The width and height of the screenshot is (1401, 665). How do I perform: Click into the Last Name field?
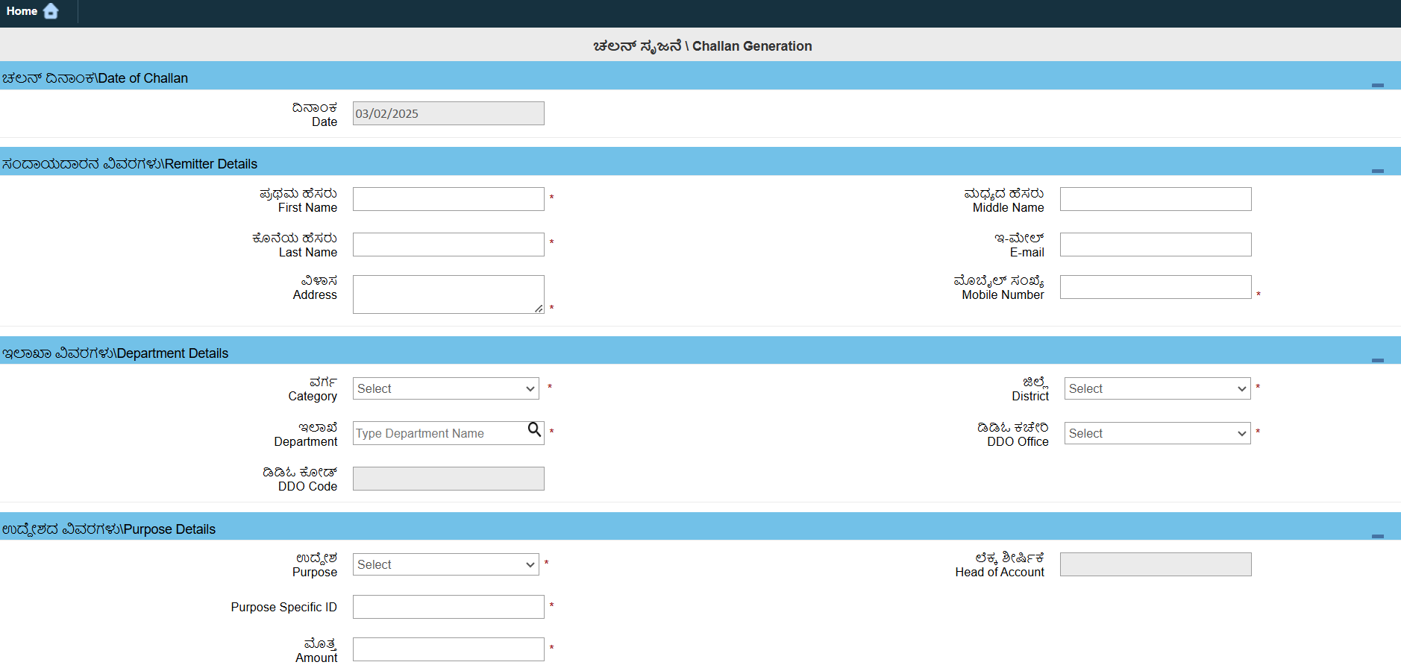point(448,245)
